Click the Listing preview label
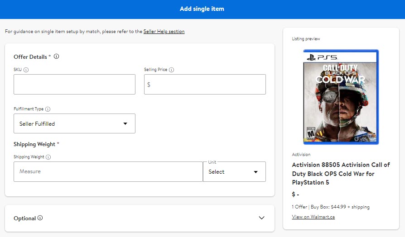 [x=306, y=39]
